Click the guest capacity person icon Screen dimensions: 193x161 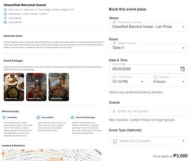point(5,18)
